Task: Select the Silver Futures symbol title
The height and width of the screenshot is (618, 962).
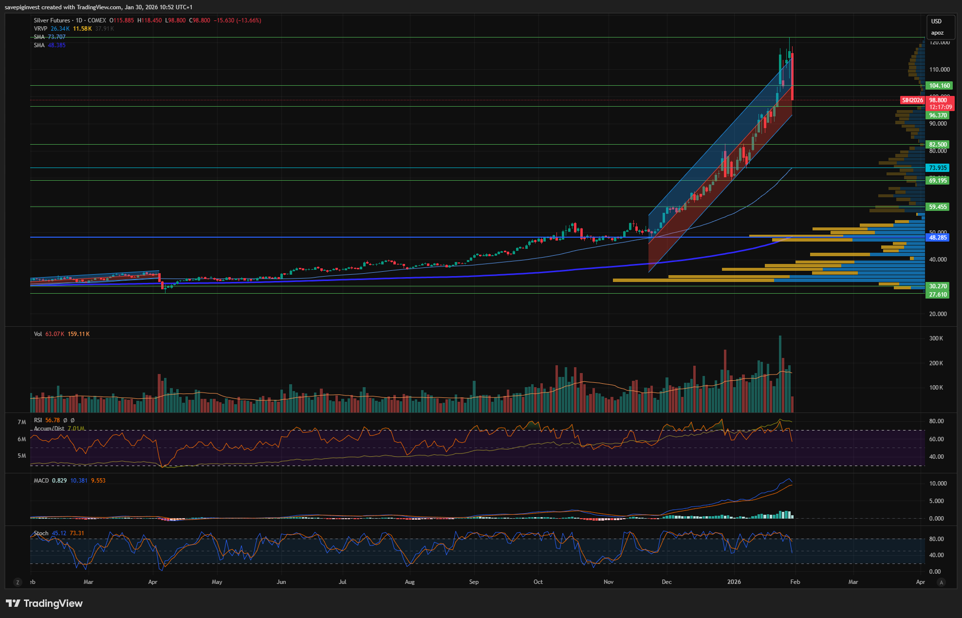Action: click(52, 20)
